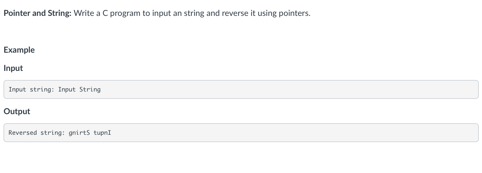This screenshot has height=173, width=482.
Task: Click the word "reverse" in the description
Action: (235, 13)
